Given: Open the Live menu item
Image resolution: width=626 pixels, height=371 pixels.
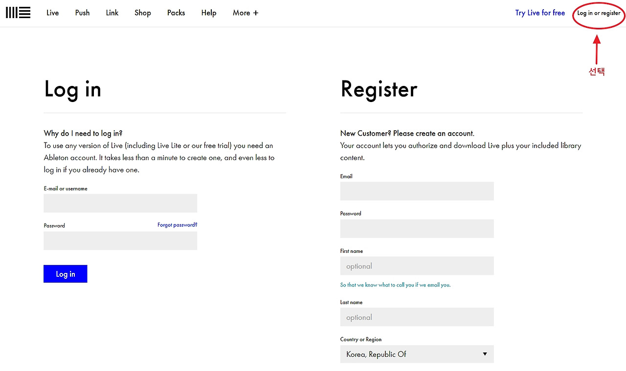Looking at the screenshot, I should (52, 13).
